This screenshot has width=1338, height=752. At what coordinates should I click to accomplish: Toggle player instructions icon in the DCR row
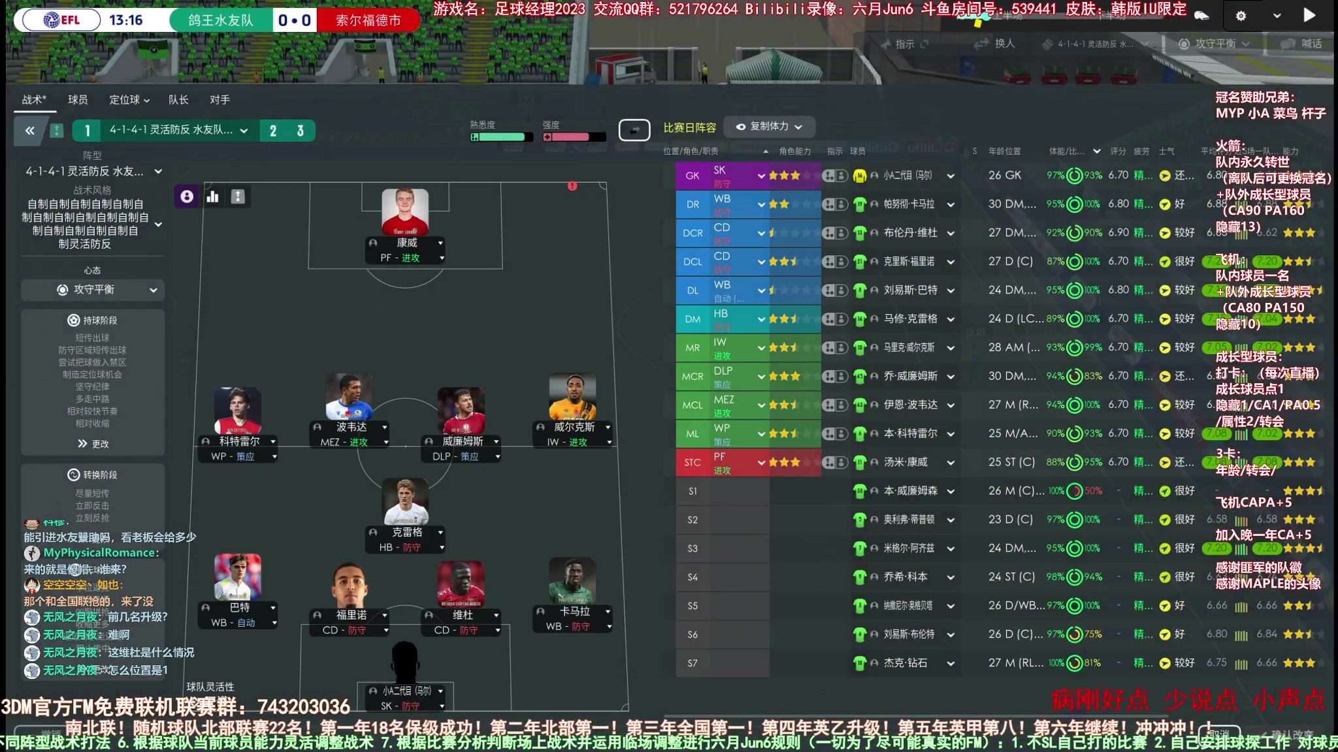pos(842,233)
